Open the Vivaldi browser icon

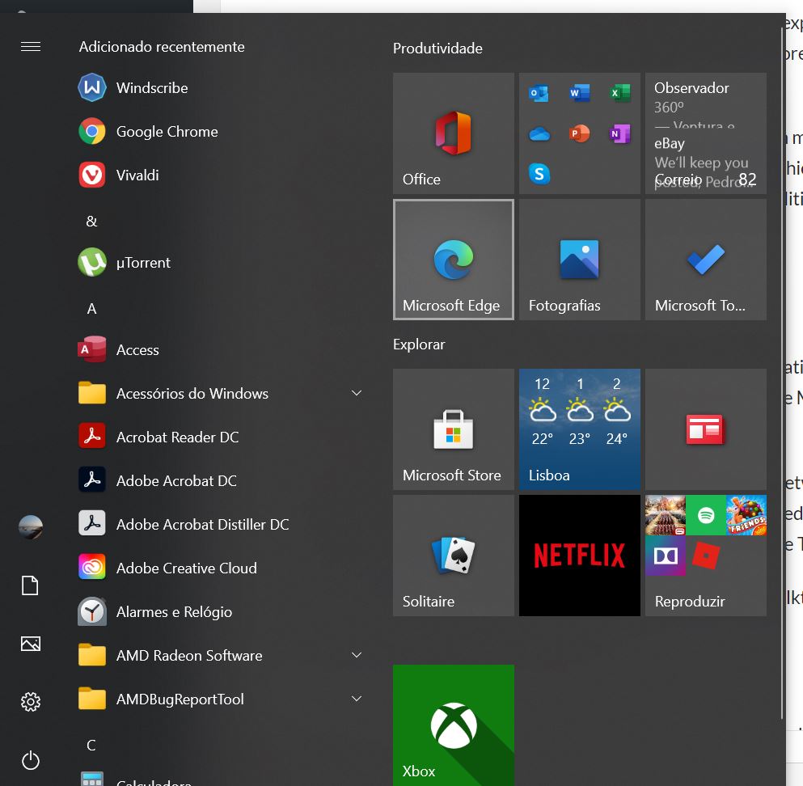coord(92,175)
